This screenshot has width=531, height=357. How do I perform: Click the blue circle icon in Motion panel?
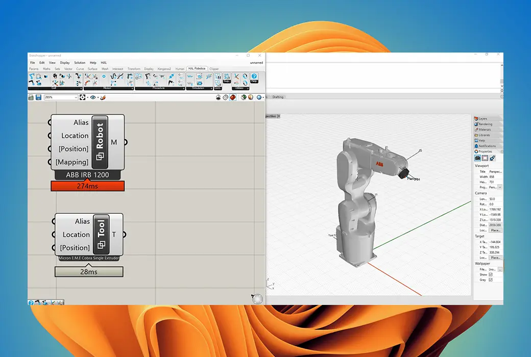(104, 76)
